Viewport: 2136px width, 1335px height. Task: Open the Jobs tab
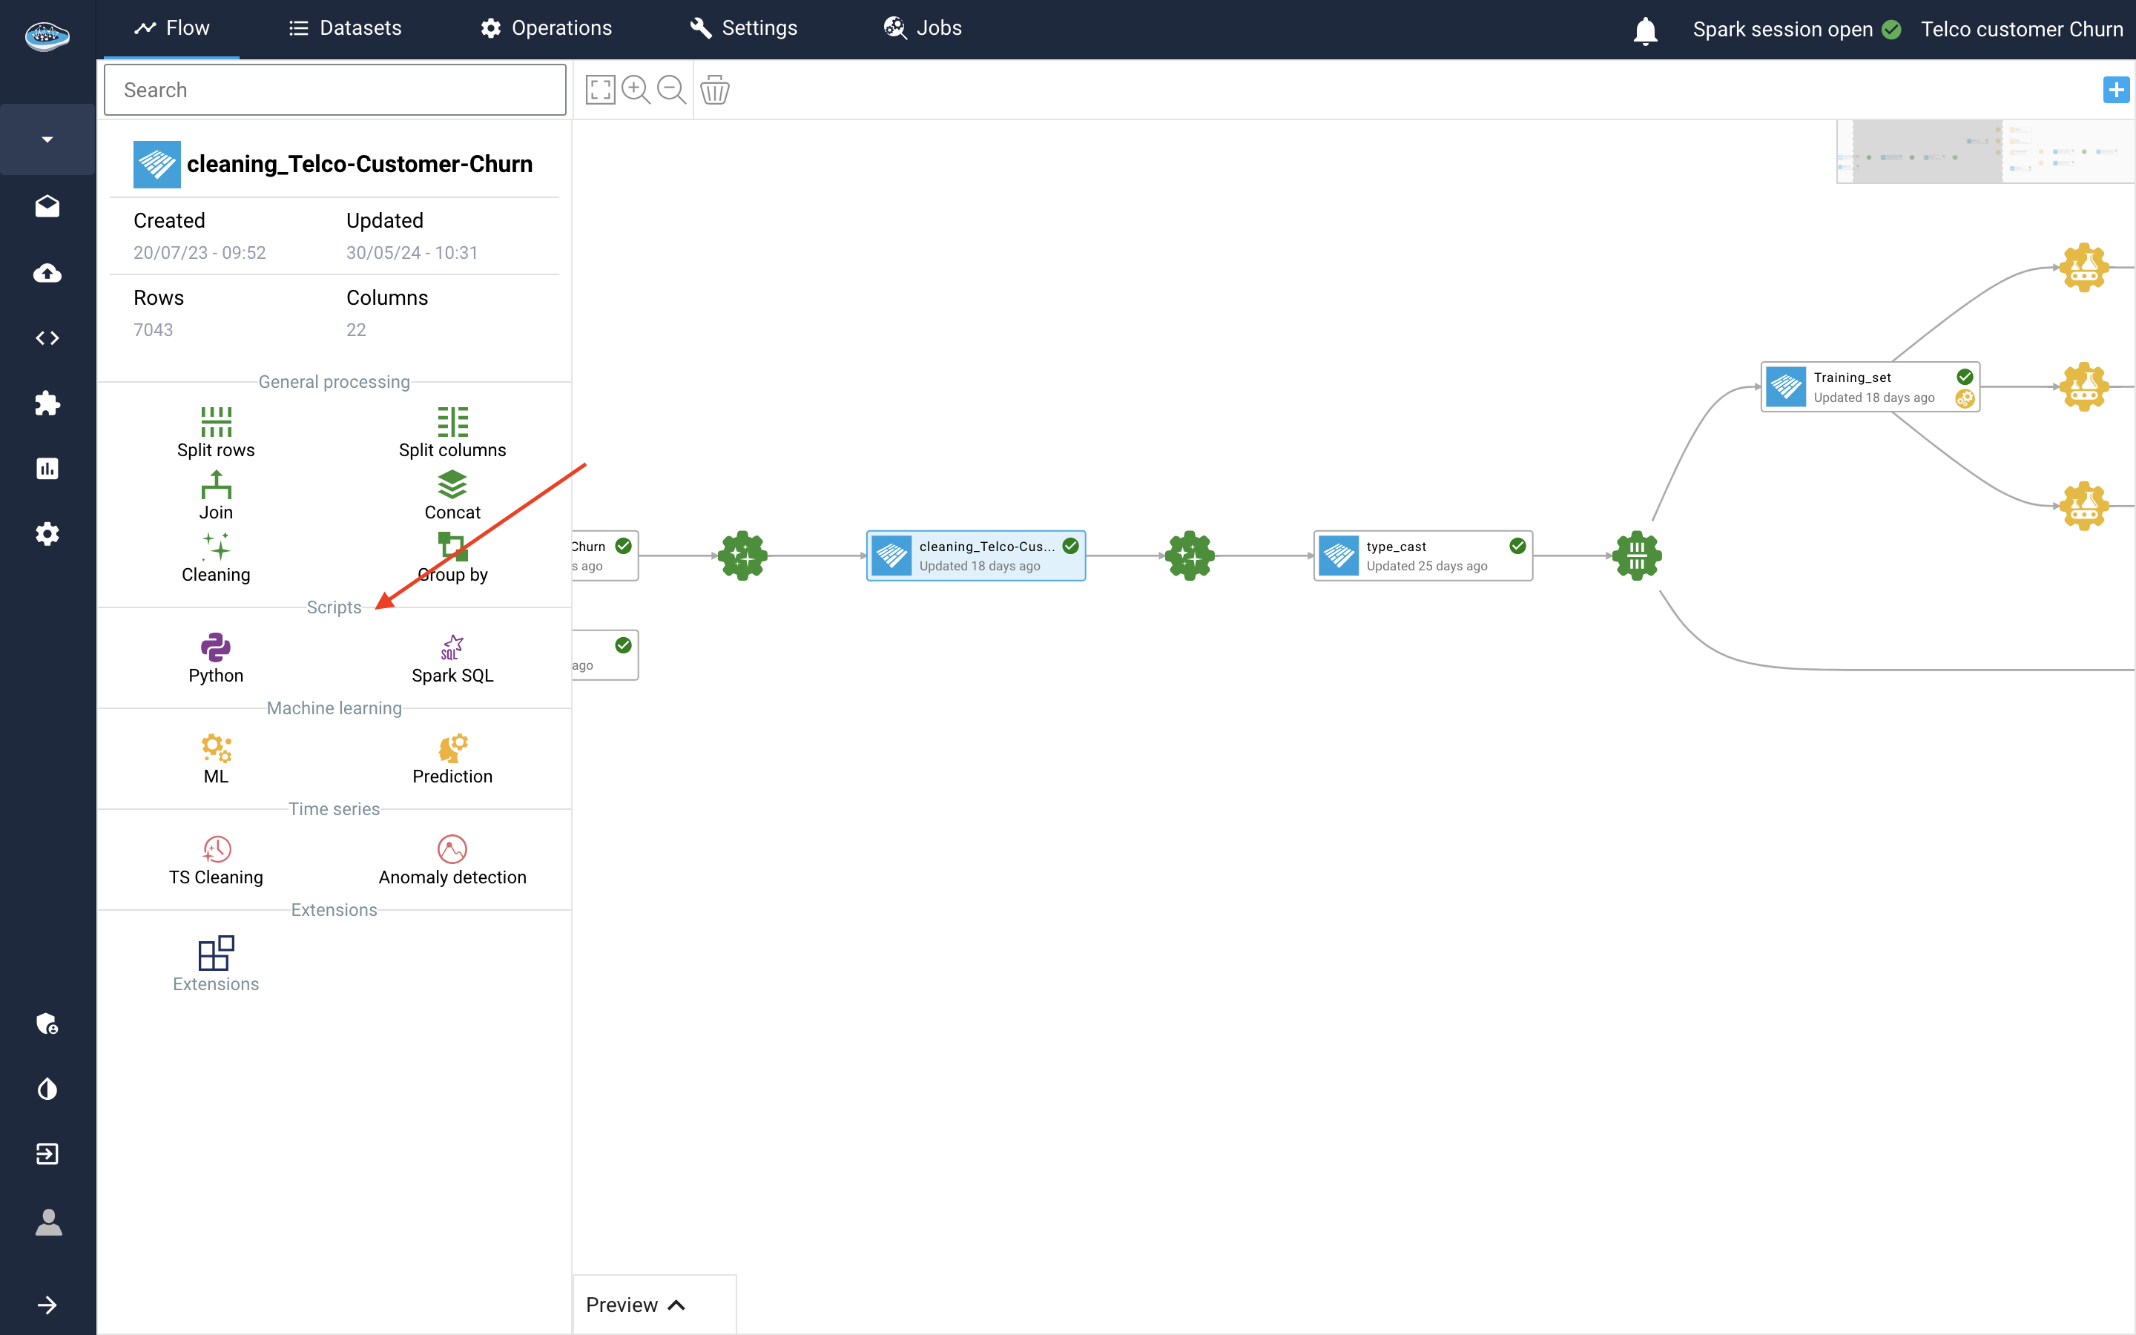(923, 28)
